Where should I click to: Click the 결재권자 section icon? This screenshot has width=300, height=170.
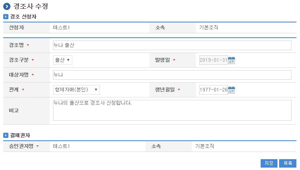pyautogui.click(x=6, y=136)
